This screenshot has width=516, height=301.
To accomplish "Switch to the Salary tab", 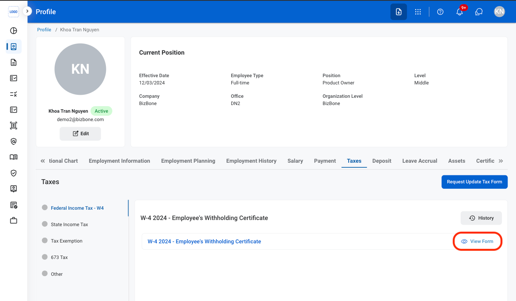I will [295, 161].
